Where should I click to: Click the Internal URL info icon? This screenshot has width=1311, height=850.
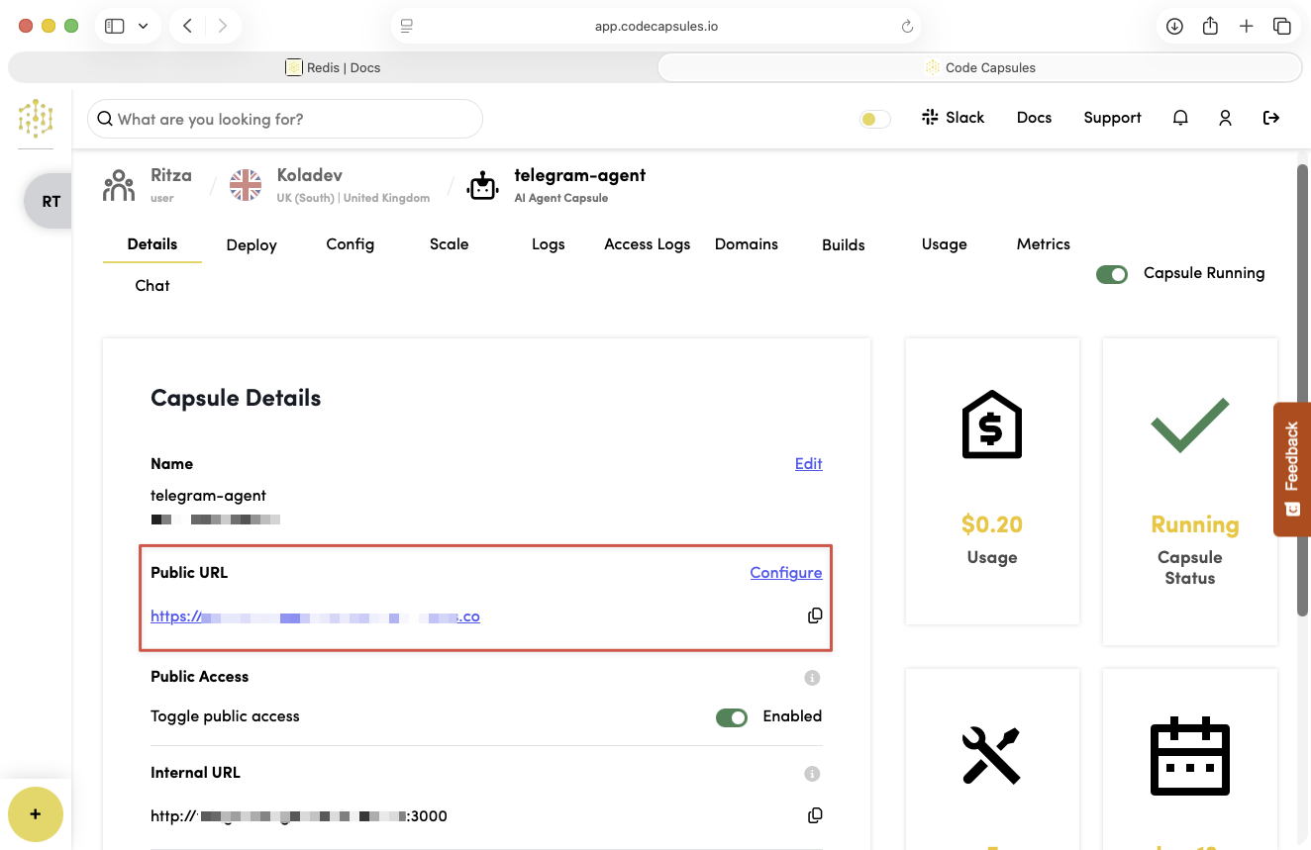point(812,774)
